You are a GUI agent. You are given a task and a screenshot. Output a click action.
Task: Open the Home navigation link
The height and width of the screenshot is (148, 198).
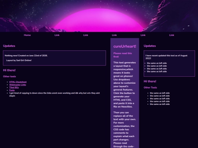tap(27, 35)
